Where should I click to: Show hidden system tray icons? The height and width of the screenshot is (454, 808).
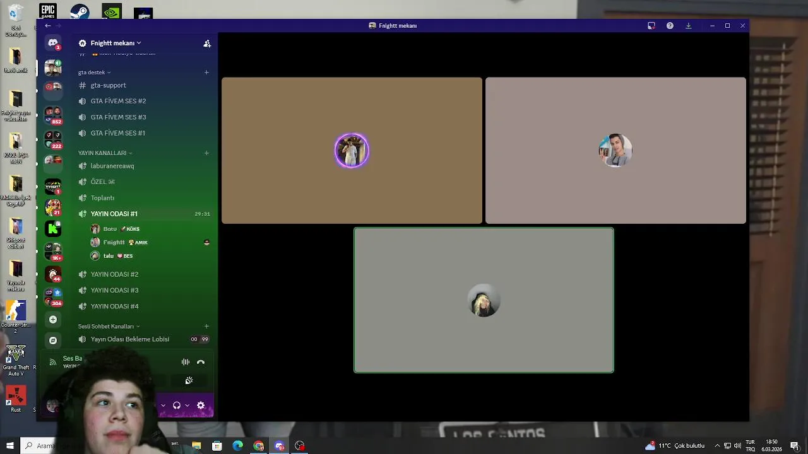coord(717,446)
